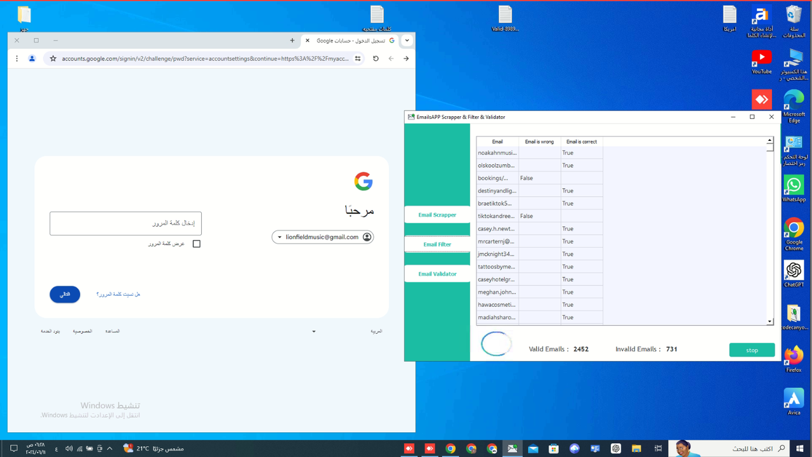Open codecanyon file on desktop
This screenshot has width=812, height=457.
pos(794,317)
